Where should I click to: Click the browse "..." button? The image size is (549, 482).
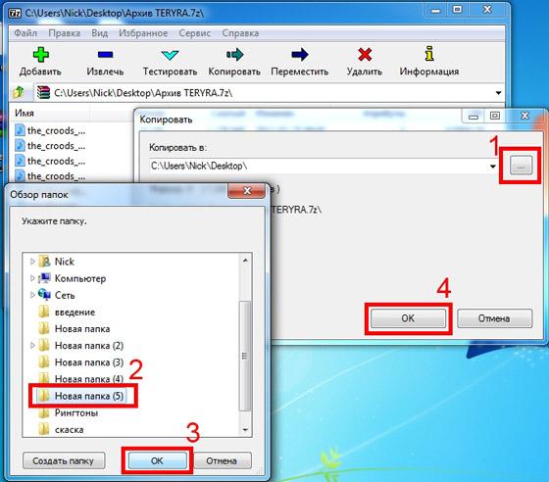pyautogui.click(x=521, y=166)
